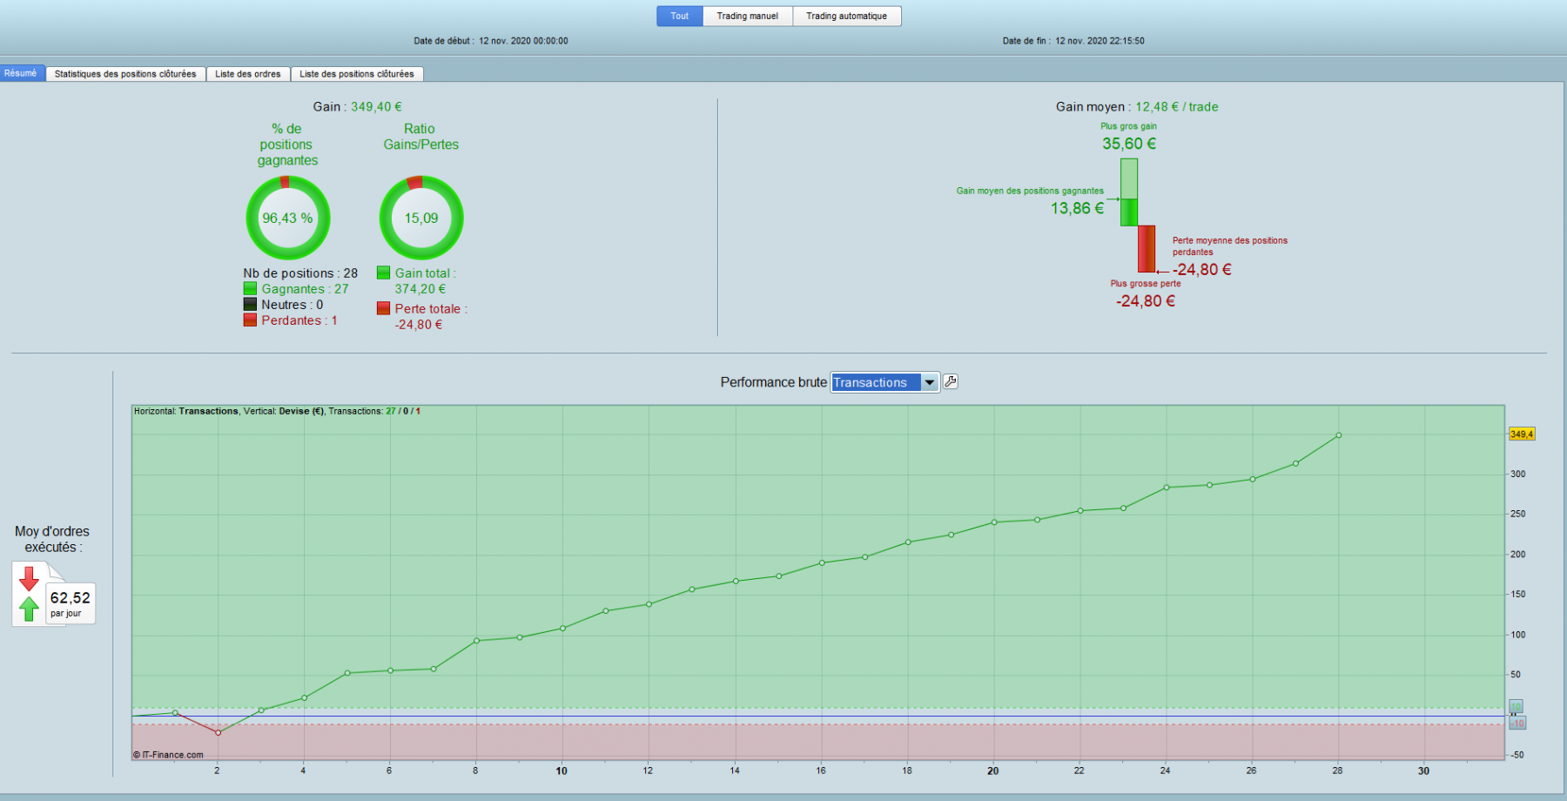Switch to Trading automatique filter
Screen dimensions: 1567x801
point(847,16)
